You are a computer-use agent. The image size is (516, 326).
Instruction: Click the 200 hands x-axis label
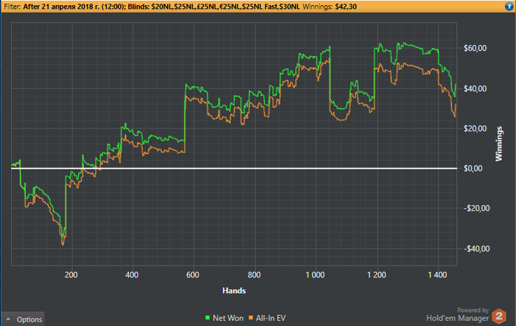pyautogui.click(x=71, y=274)
